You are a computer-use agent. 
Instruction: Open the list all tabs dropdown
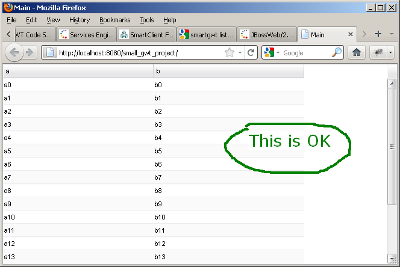(392, 34)
